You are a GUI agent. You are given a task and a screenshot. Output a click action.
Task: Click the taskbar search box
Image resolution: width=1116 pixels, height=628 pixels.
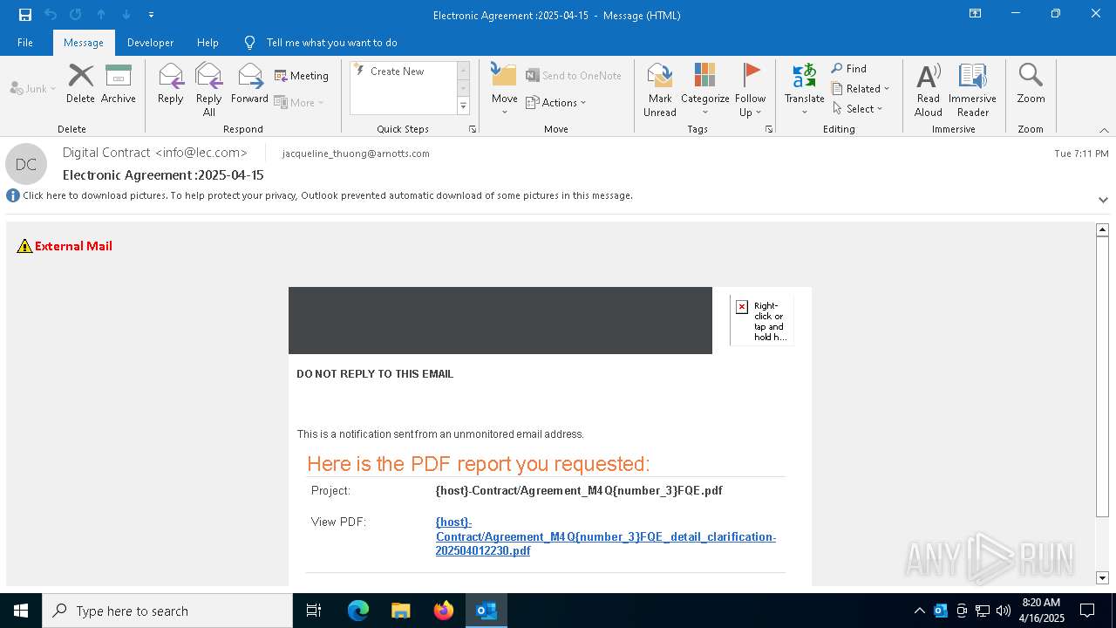(167, 611)
